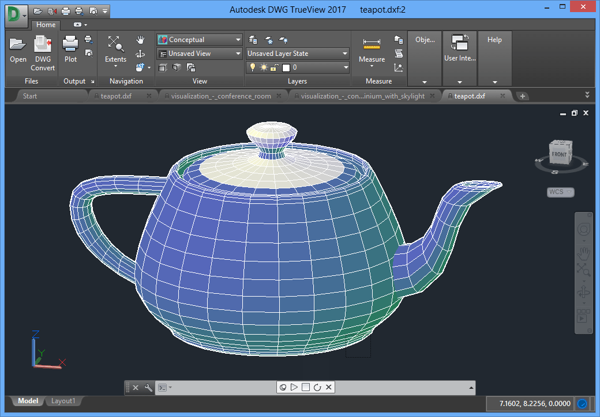Select the Orbit tool in Navigation panel
The height and width of the screenshot is (417, 600).
[x=140, y=52]
